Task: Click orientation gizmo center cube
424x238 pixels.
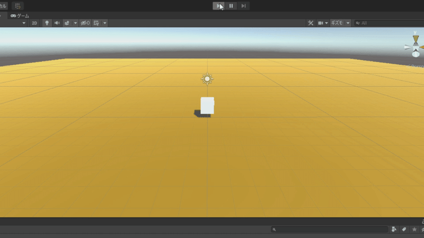Action: (416, 48)
